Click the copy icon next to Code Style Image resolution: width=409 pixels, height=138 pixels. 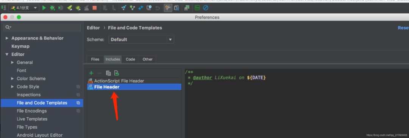click(x=78, y=87)
